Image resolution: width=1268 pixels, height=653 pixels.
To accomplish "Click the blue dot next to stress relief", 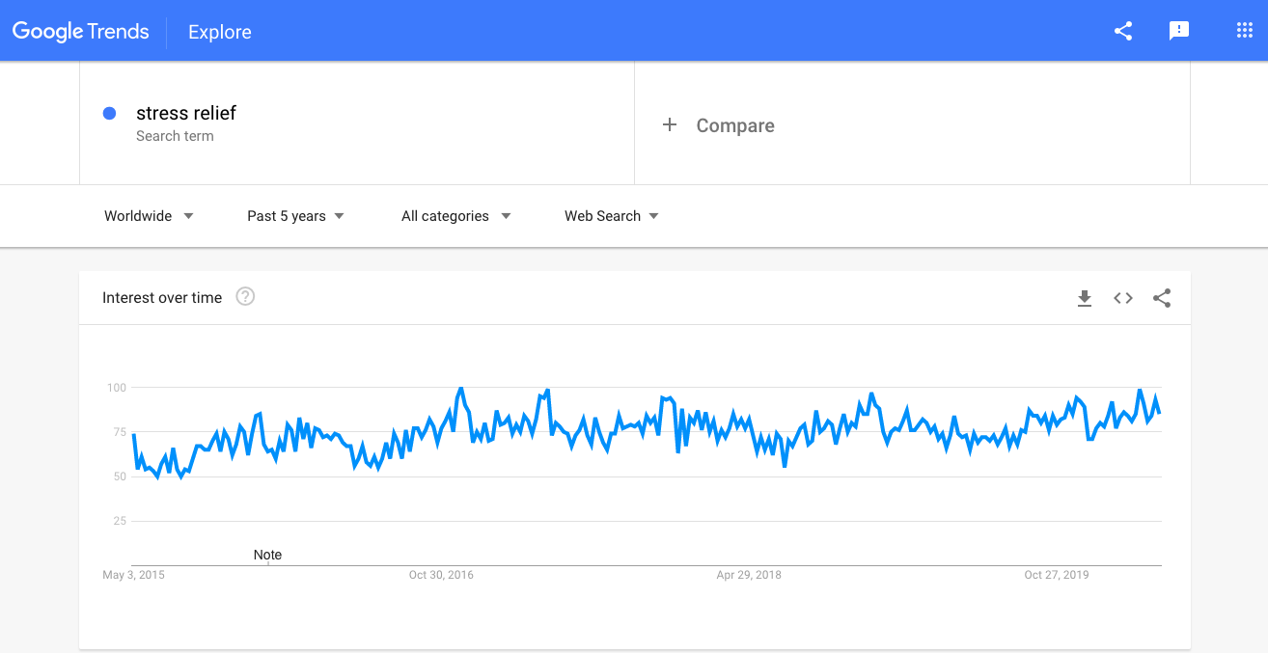I will (x=110, y=113).
